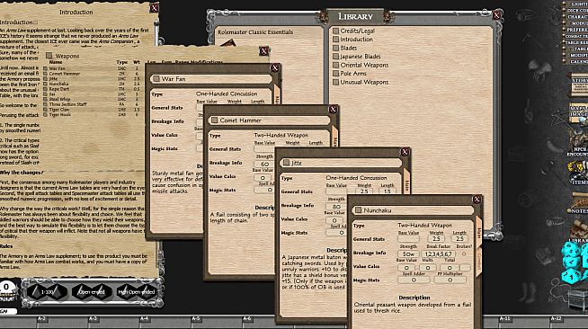The height and width of the screenshot is (329, 588).
Task: Click the 1-100 dice button
Action: pos(48,291)
